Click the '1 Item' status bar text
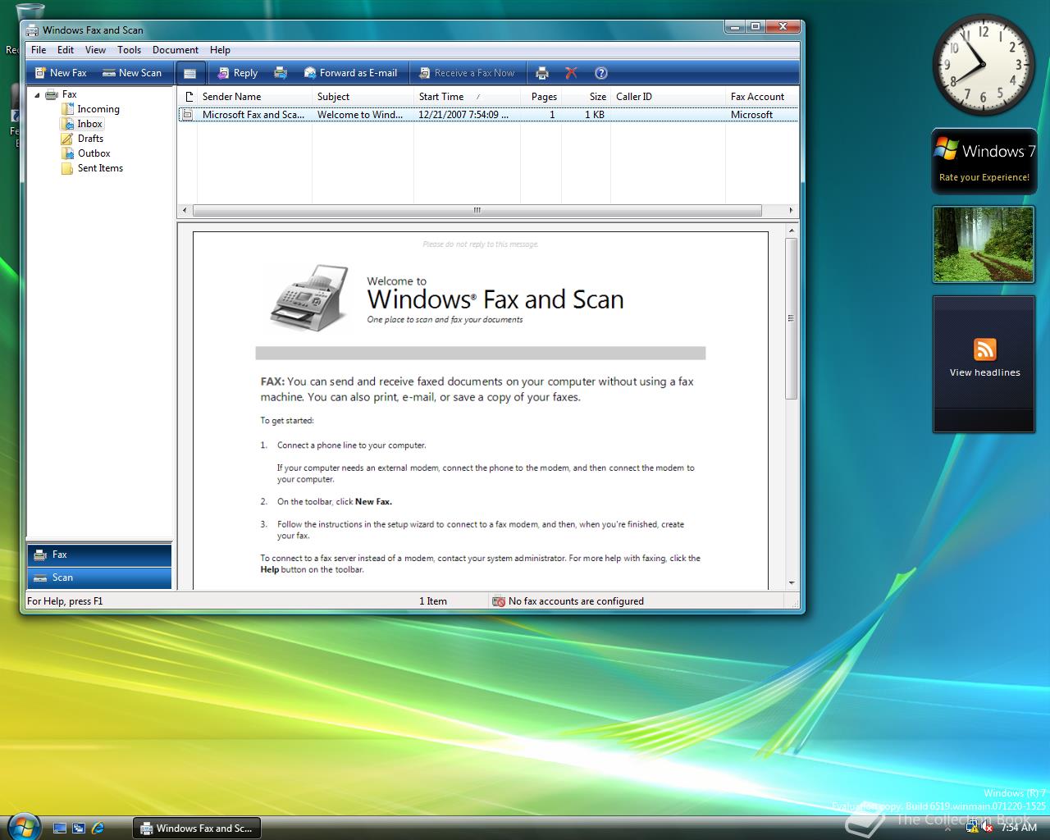This screenshot has width=1050, height=840. tap(433, 601)
